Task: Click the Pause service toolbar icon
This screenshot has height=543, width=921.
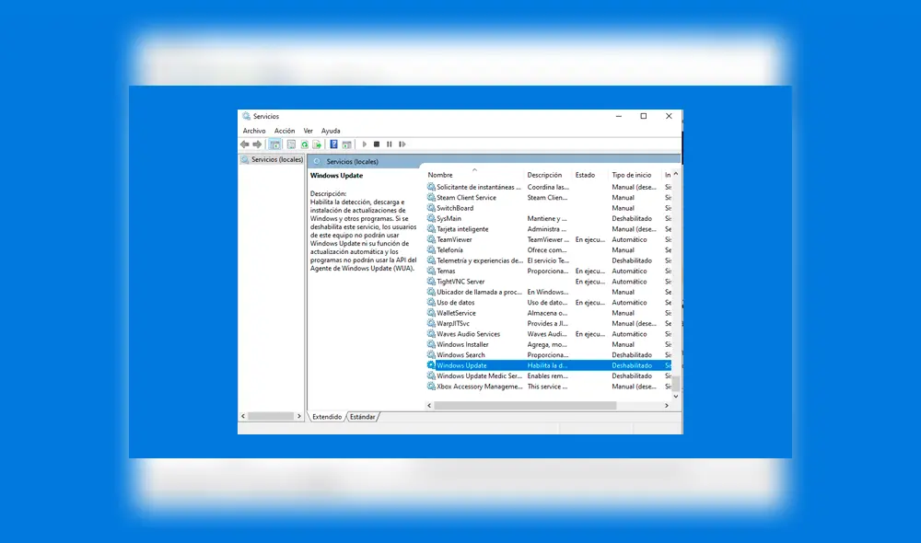Action: point(389,144)
